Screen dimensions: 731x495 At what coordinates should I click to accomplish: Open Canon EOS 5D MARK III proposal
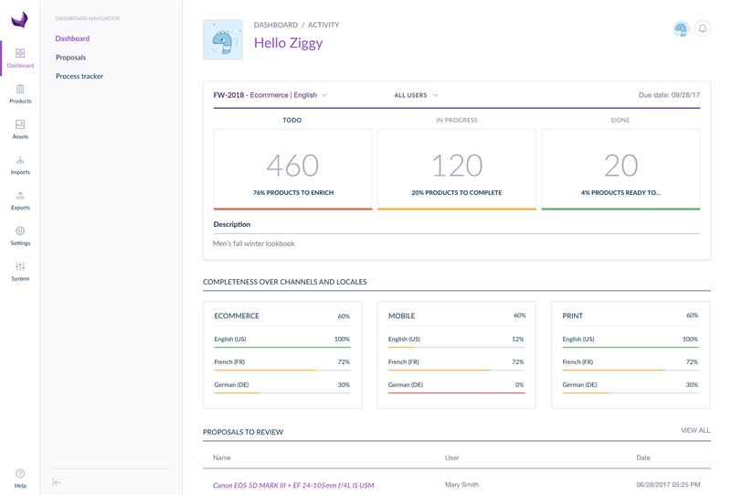293,485
